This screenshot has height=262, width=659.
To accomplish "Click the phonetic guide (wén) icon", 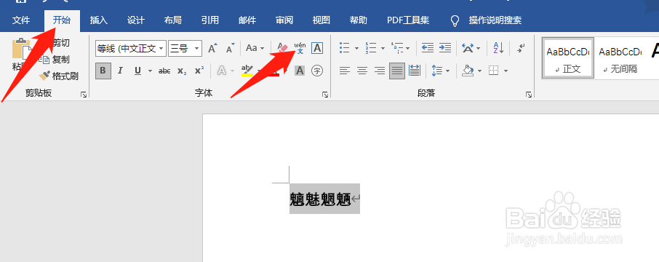I will pyautogui.click(x=300, y=48).
